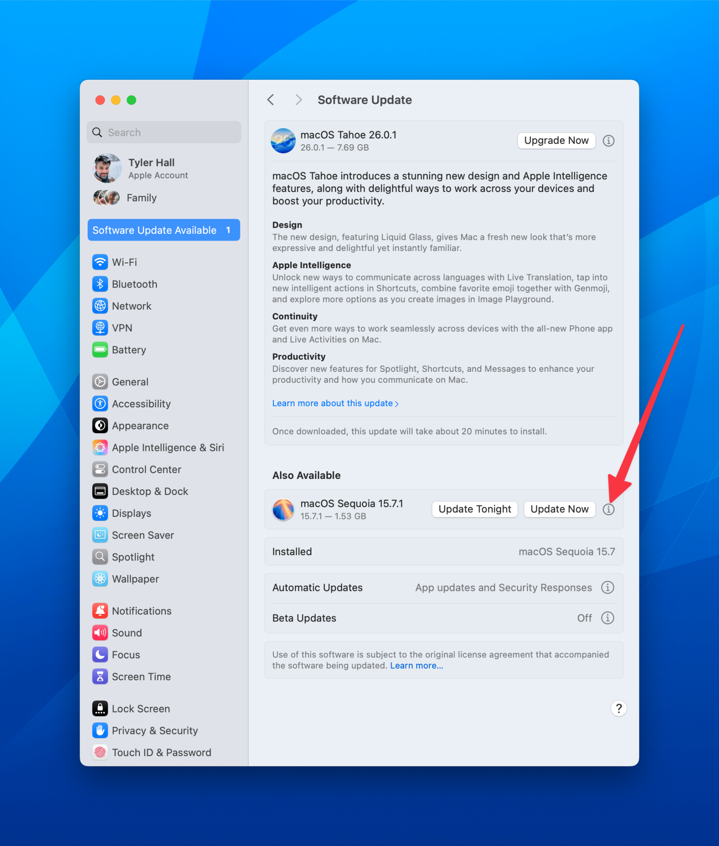
Task: Select the Network globe icon
Action: pyautogui.click(x=100, y=306)
